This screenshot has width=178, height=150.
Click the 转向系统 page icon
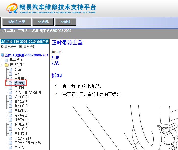[x=10, y=97]
